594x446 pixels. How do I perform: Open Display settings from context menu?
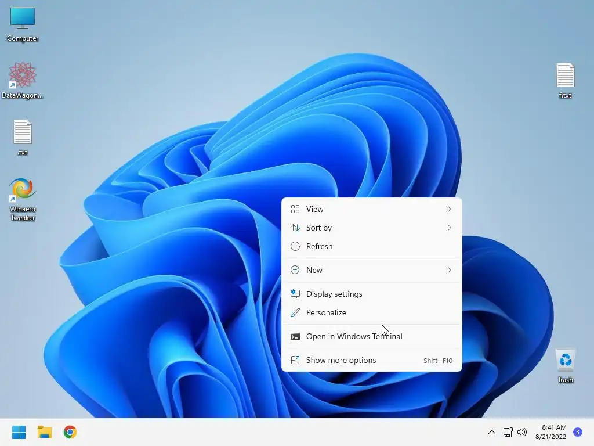(x=372, y=294)
